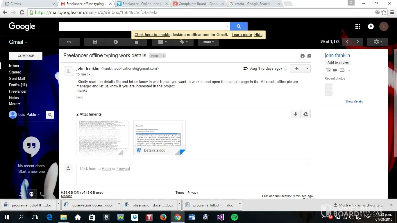Viewport: 397px width, 223px height.
Task: Open Dropbox from the taskbar
Action: point(135,217)
